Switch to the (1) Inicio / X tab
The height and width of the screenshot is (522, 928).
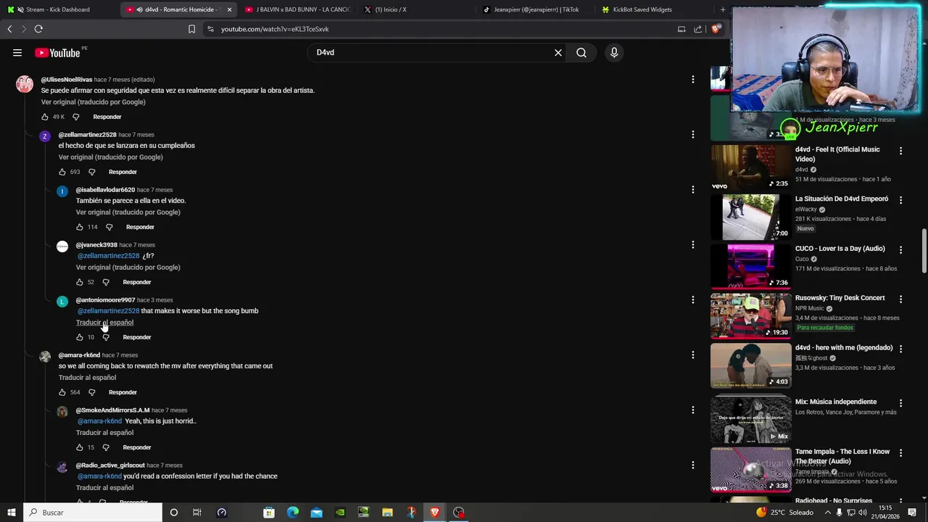point(416,9)
